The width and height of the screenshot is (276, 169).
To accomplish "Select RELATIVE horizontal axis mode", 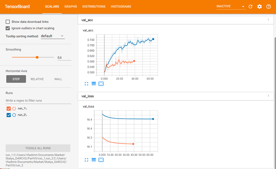I will tap(37, 79).
